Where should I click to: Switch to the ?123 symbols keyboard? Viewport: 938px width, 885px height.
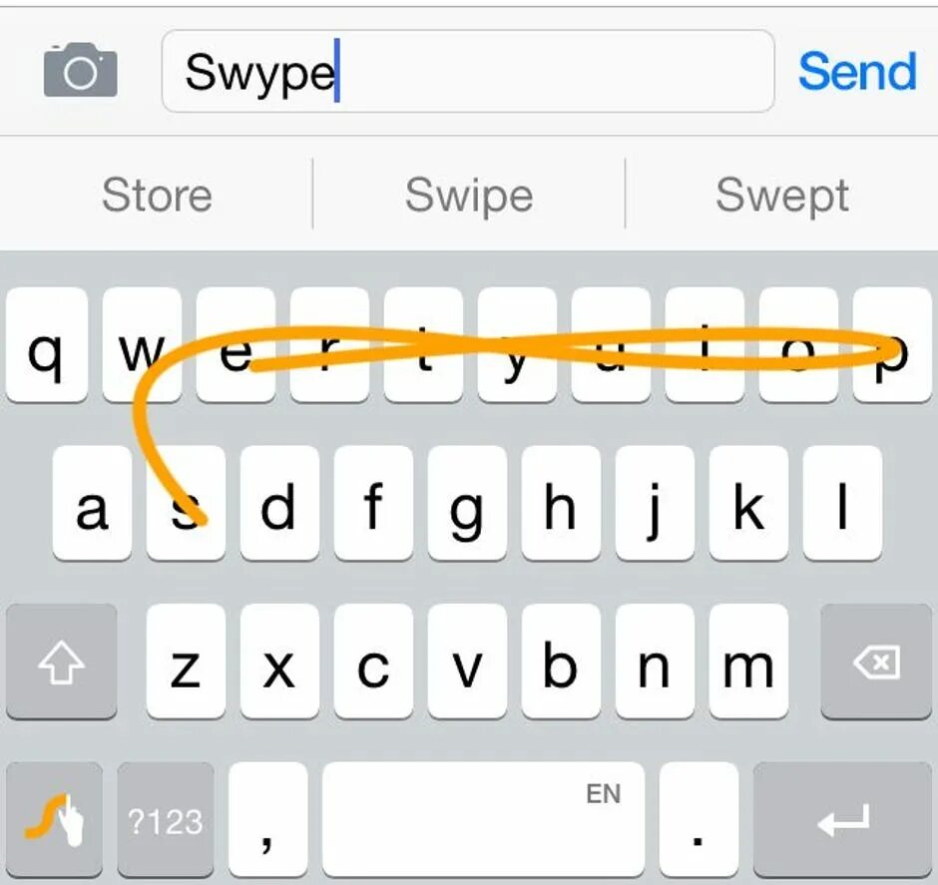click(166, 818)
